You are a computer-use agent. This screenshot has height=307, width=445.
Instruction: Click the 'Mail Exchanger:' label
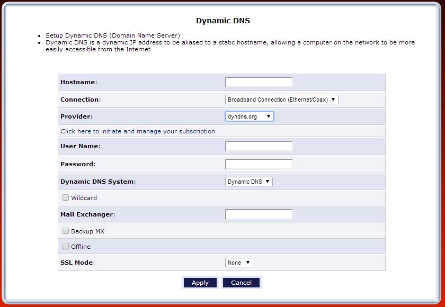coord(88,214)
